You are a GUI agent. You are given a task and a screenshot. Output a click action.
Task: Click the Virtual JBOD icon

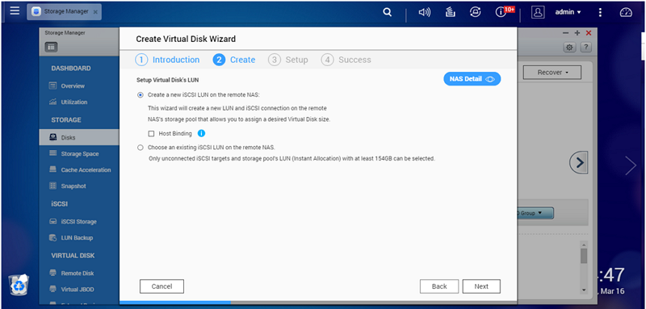click(52, 289)
